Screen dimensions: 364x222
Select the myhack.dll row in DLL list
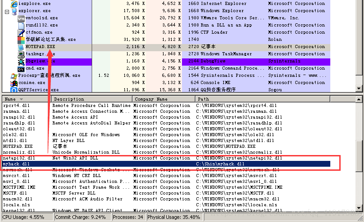coord(166,164)
